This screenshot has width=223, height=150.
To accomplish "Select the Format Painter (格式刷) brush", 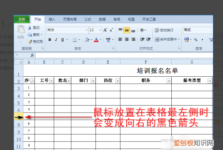I will 30,41.
